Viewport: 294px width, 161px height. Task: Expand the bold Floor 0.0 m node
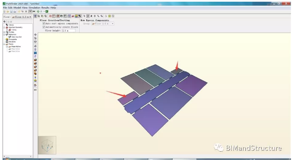(7, 47)
